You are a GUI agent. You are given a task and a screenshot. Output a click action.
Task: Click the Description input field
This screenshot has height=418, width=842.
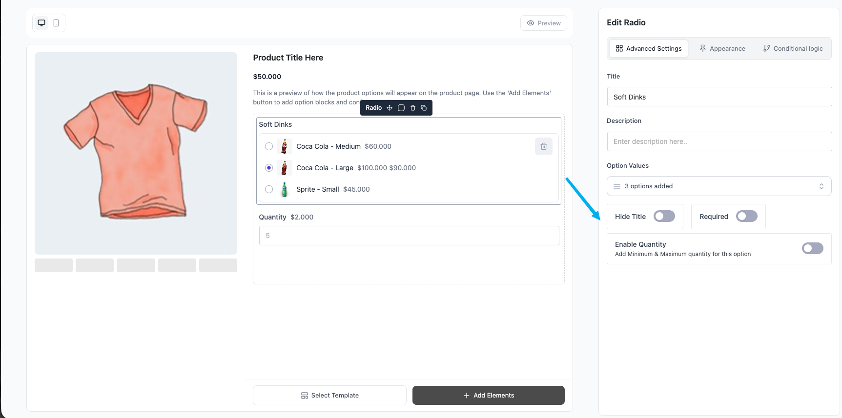pos(719,141)
